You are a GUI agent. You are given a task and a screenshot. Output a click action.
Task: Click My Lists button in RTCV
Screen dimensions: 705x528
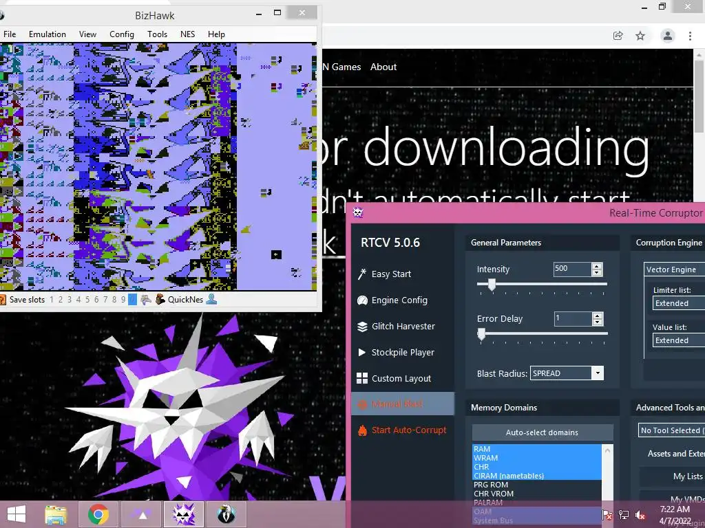(x=672, y=476)
